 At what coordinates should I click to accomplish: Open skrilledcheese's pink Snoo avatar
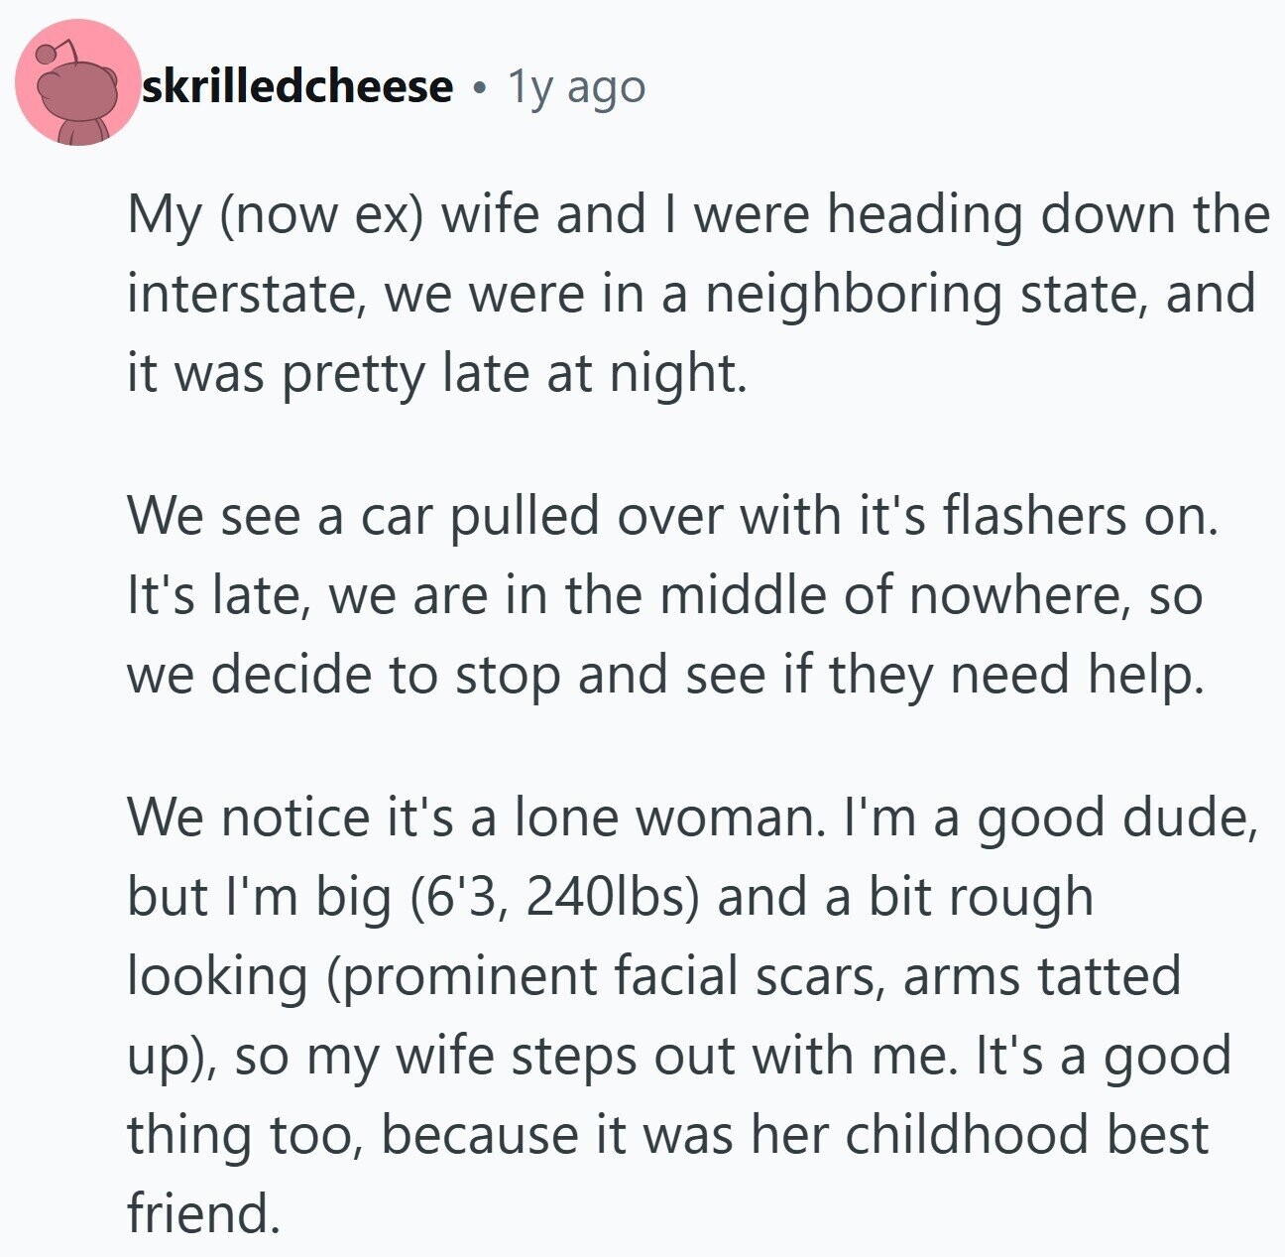coord(78,82)
